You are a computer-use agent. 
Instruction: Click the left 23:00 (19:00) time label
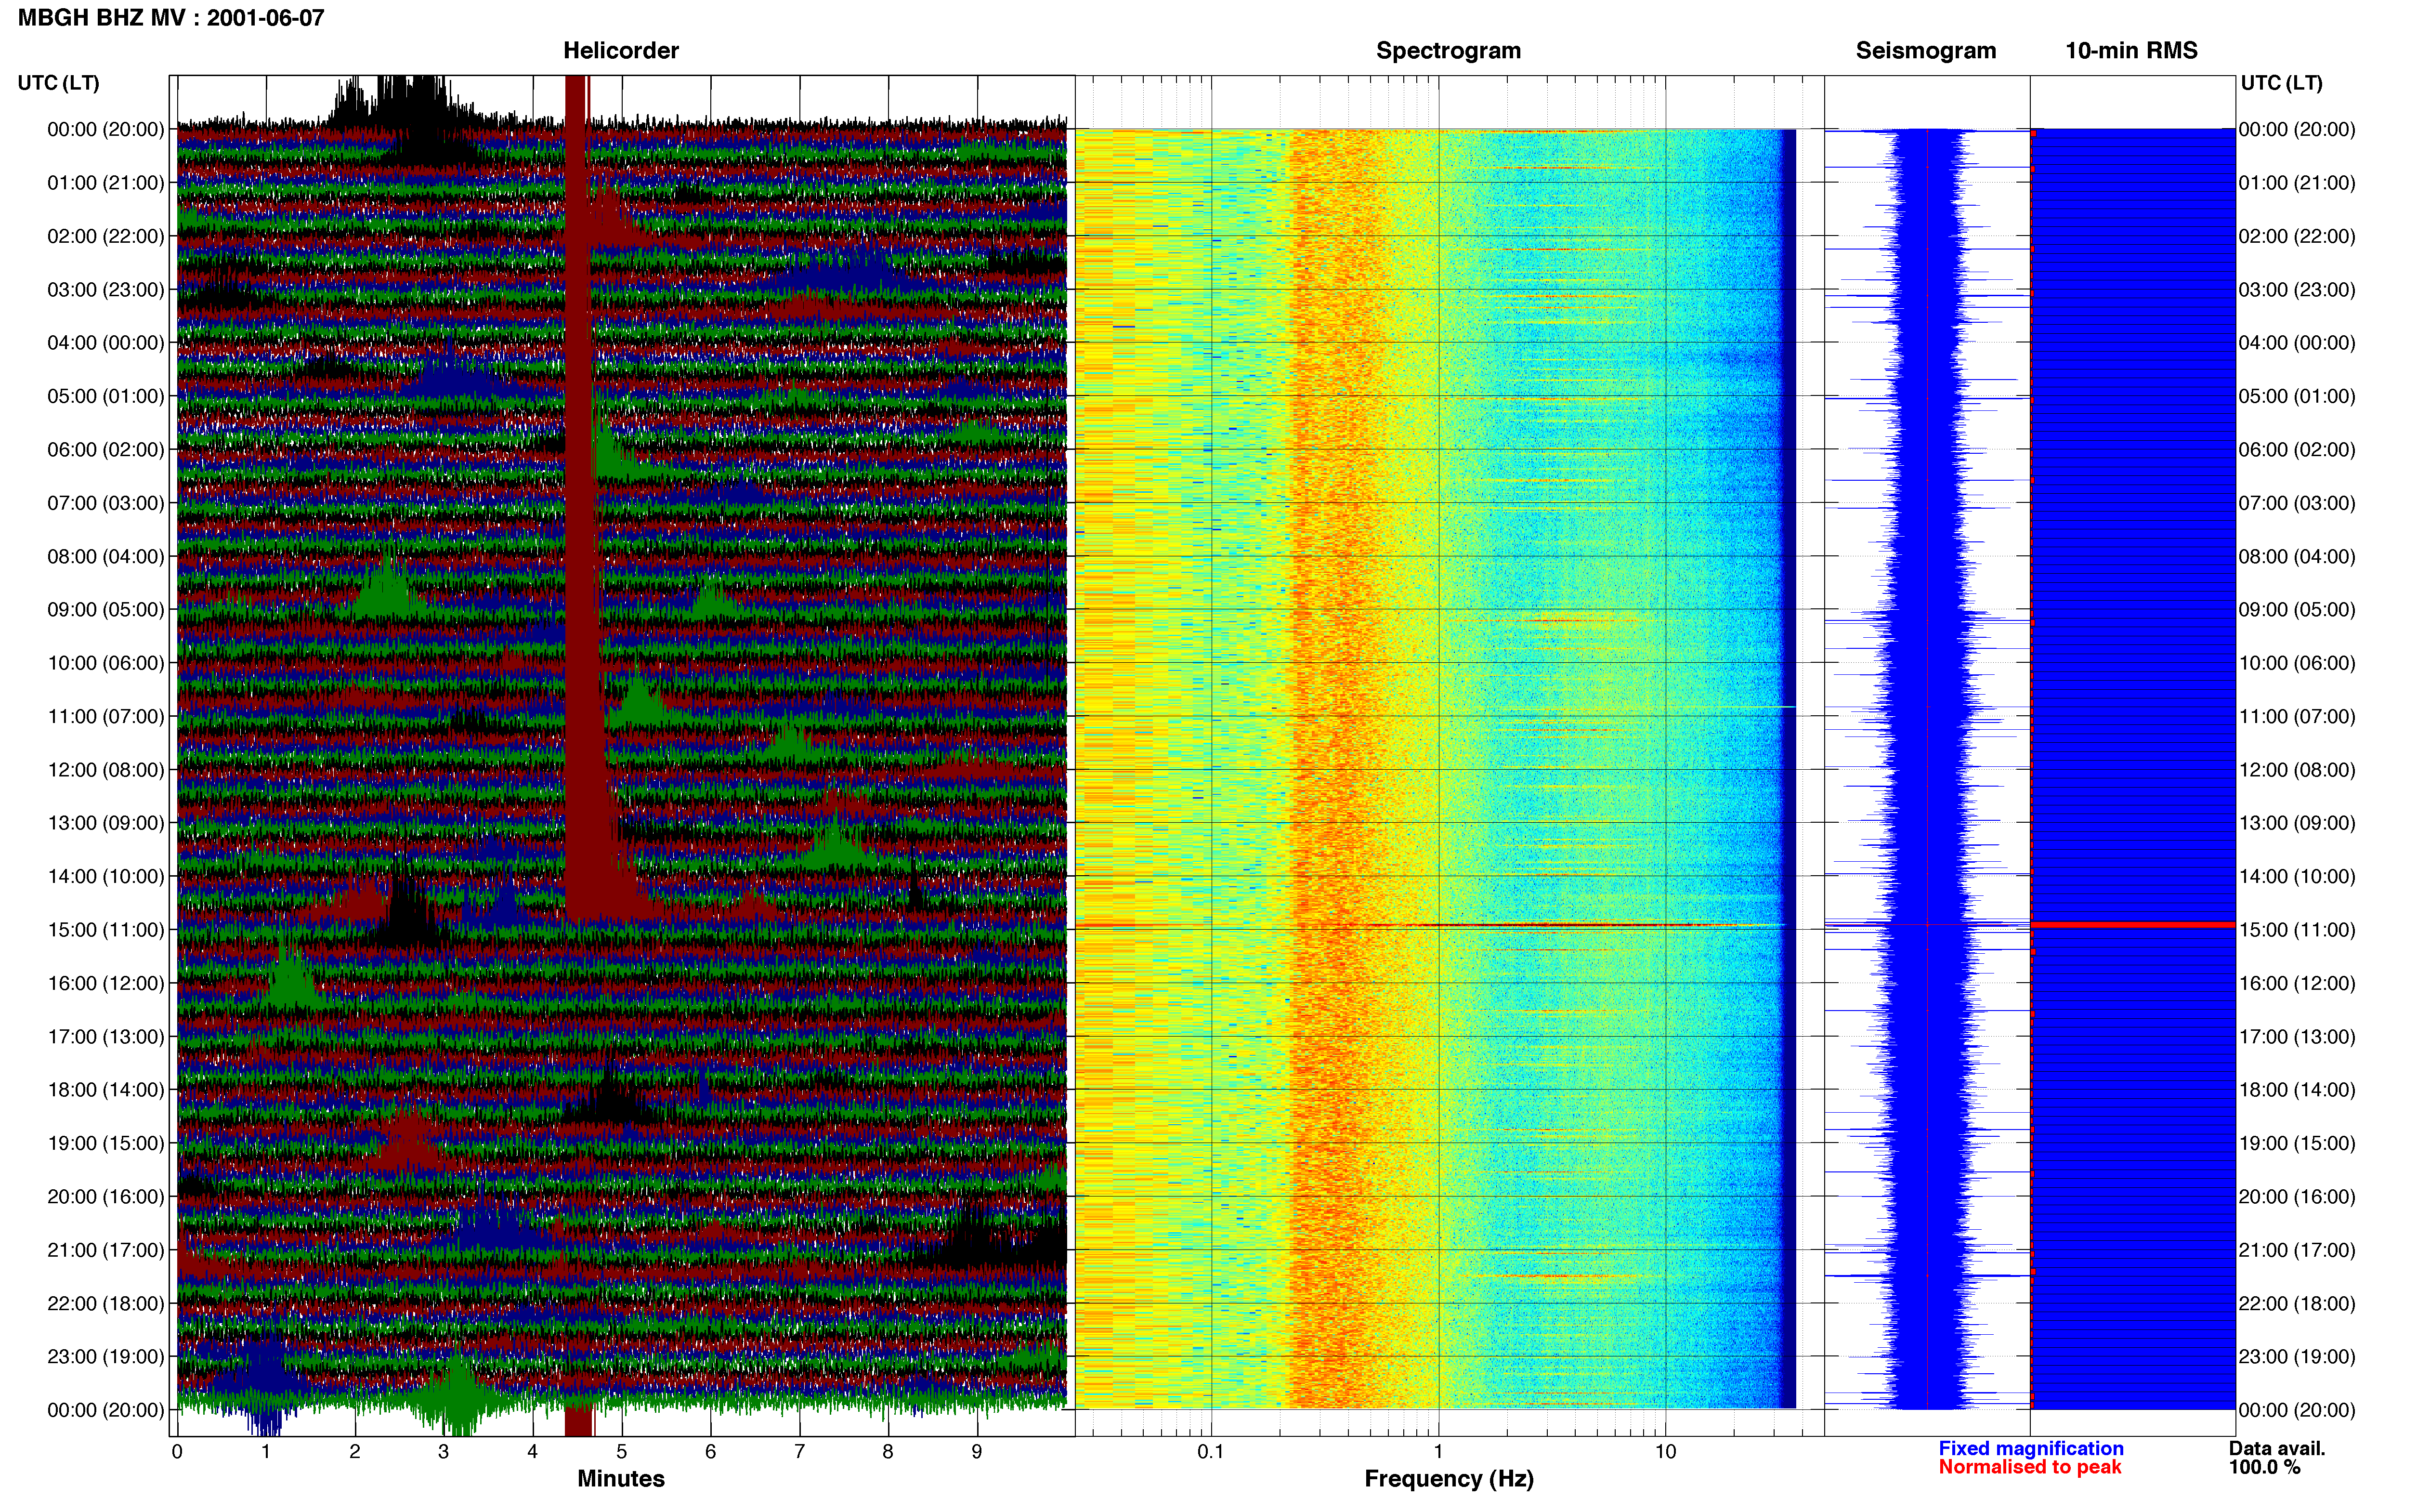(105, 1356)
